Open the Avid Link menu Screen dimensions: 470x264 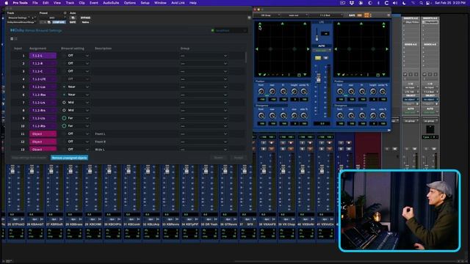178,3
